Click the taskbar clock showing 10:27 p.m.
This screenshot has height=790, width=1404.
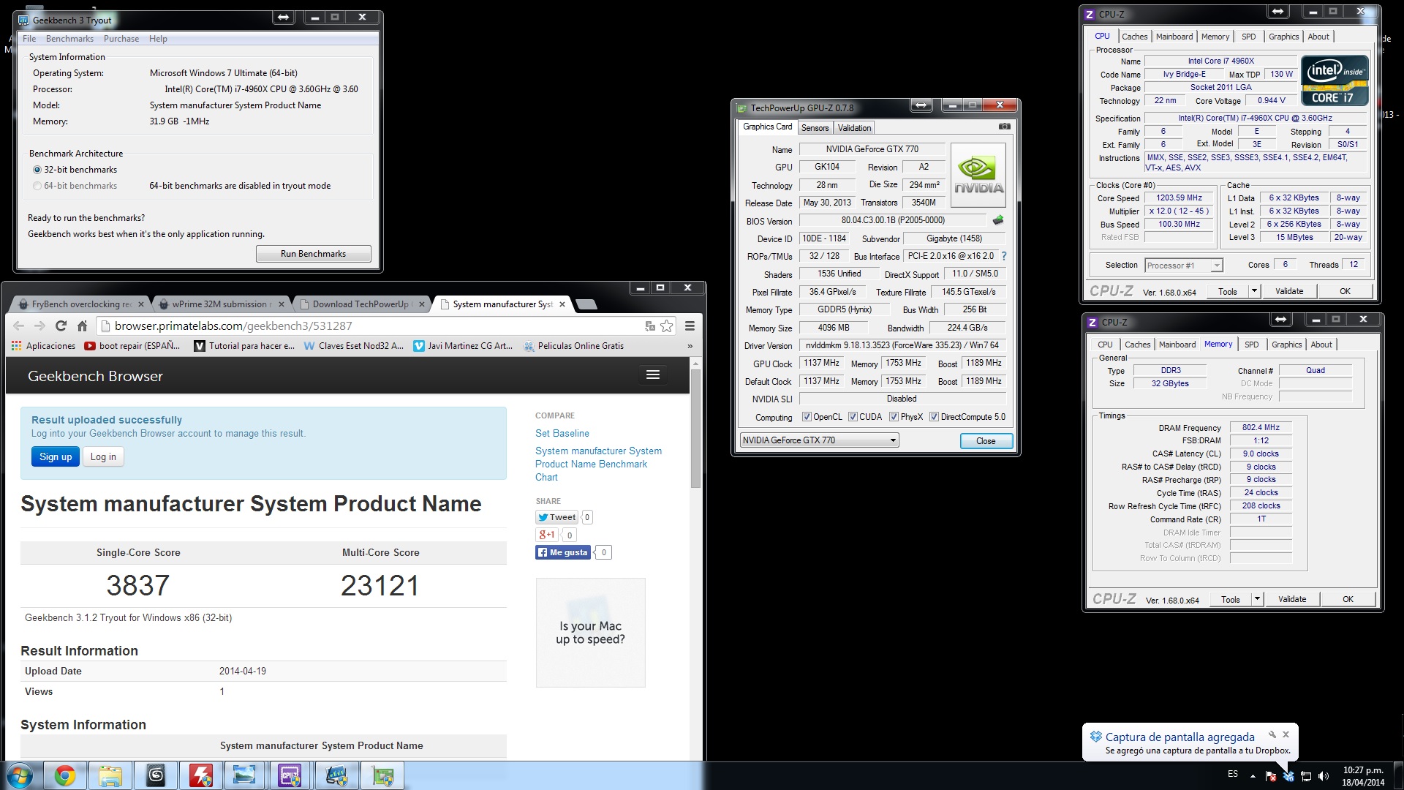tap(1363, 776)
